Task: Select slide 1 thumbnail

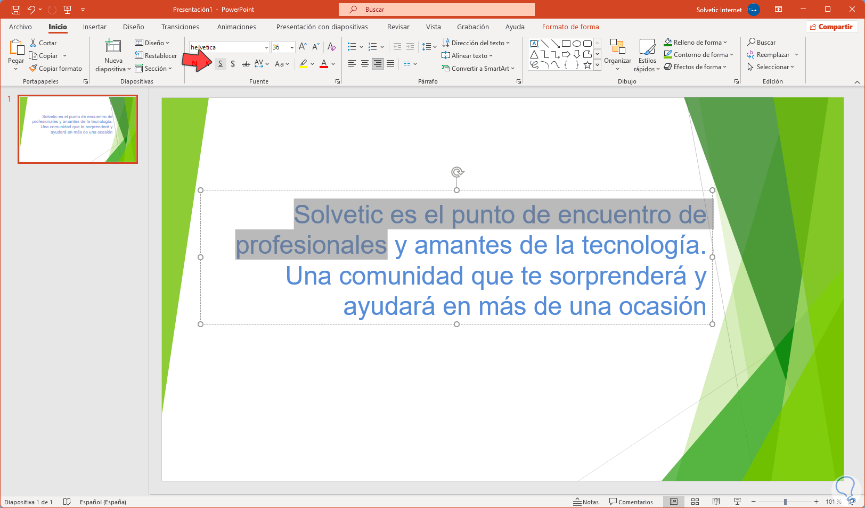Action: click(x=78, y=129)
